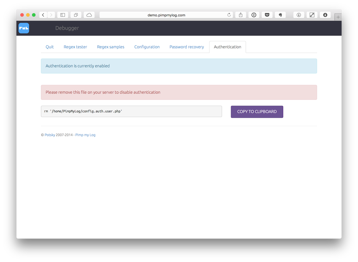Click the Evernote clipper extension icon

(x=280, y=15)
